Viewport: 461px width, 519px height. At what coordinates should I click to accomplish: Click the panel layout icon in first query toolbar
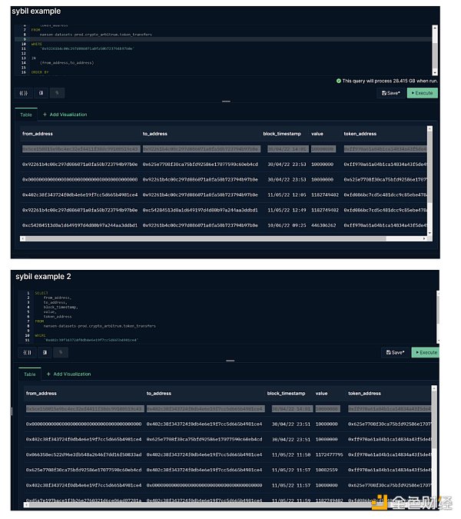point(42,92)
